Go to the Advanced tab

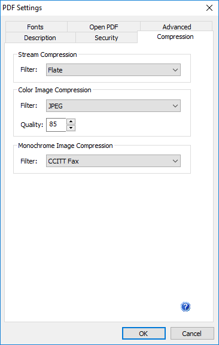coord(177,27)
